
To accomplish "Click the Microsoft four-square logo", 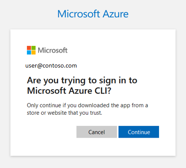I will pos(31,50).
